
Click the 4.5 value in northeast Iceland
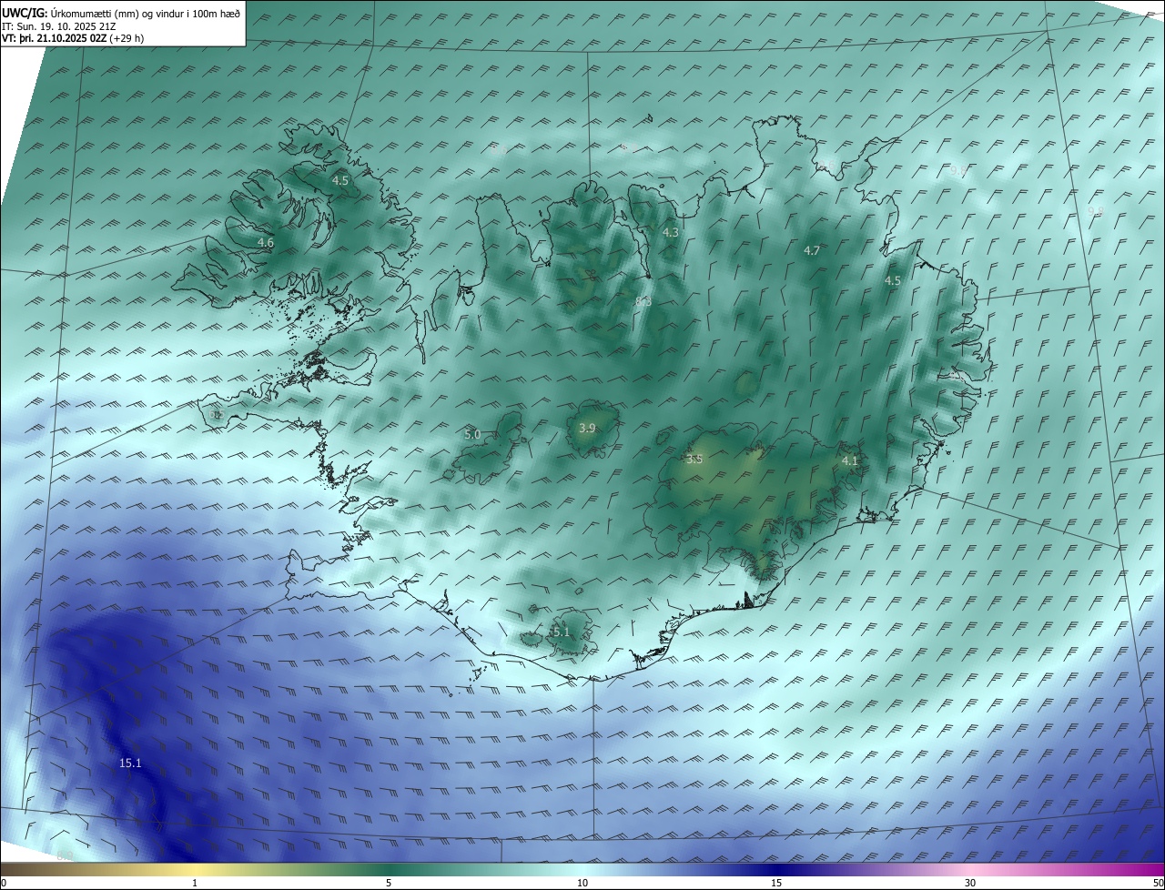[892, 281]
